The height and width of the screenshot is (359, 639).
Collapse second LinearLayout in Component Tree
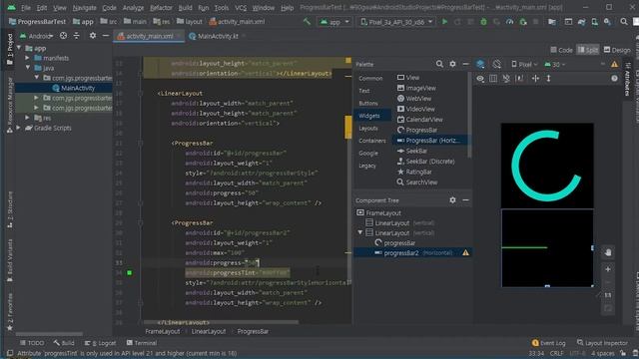360,232
